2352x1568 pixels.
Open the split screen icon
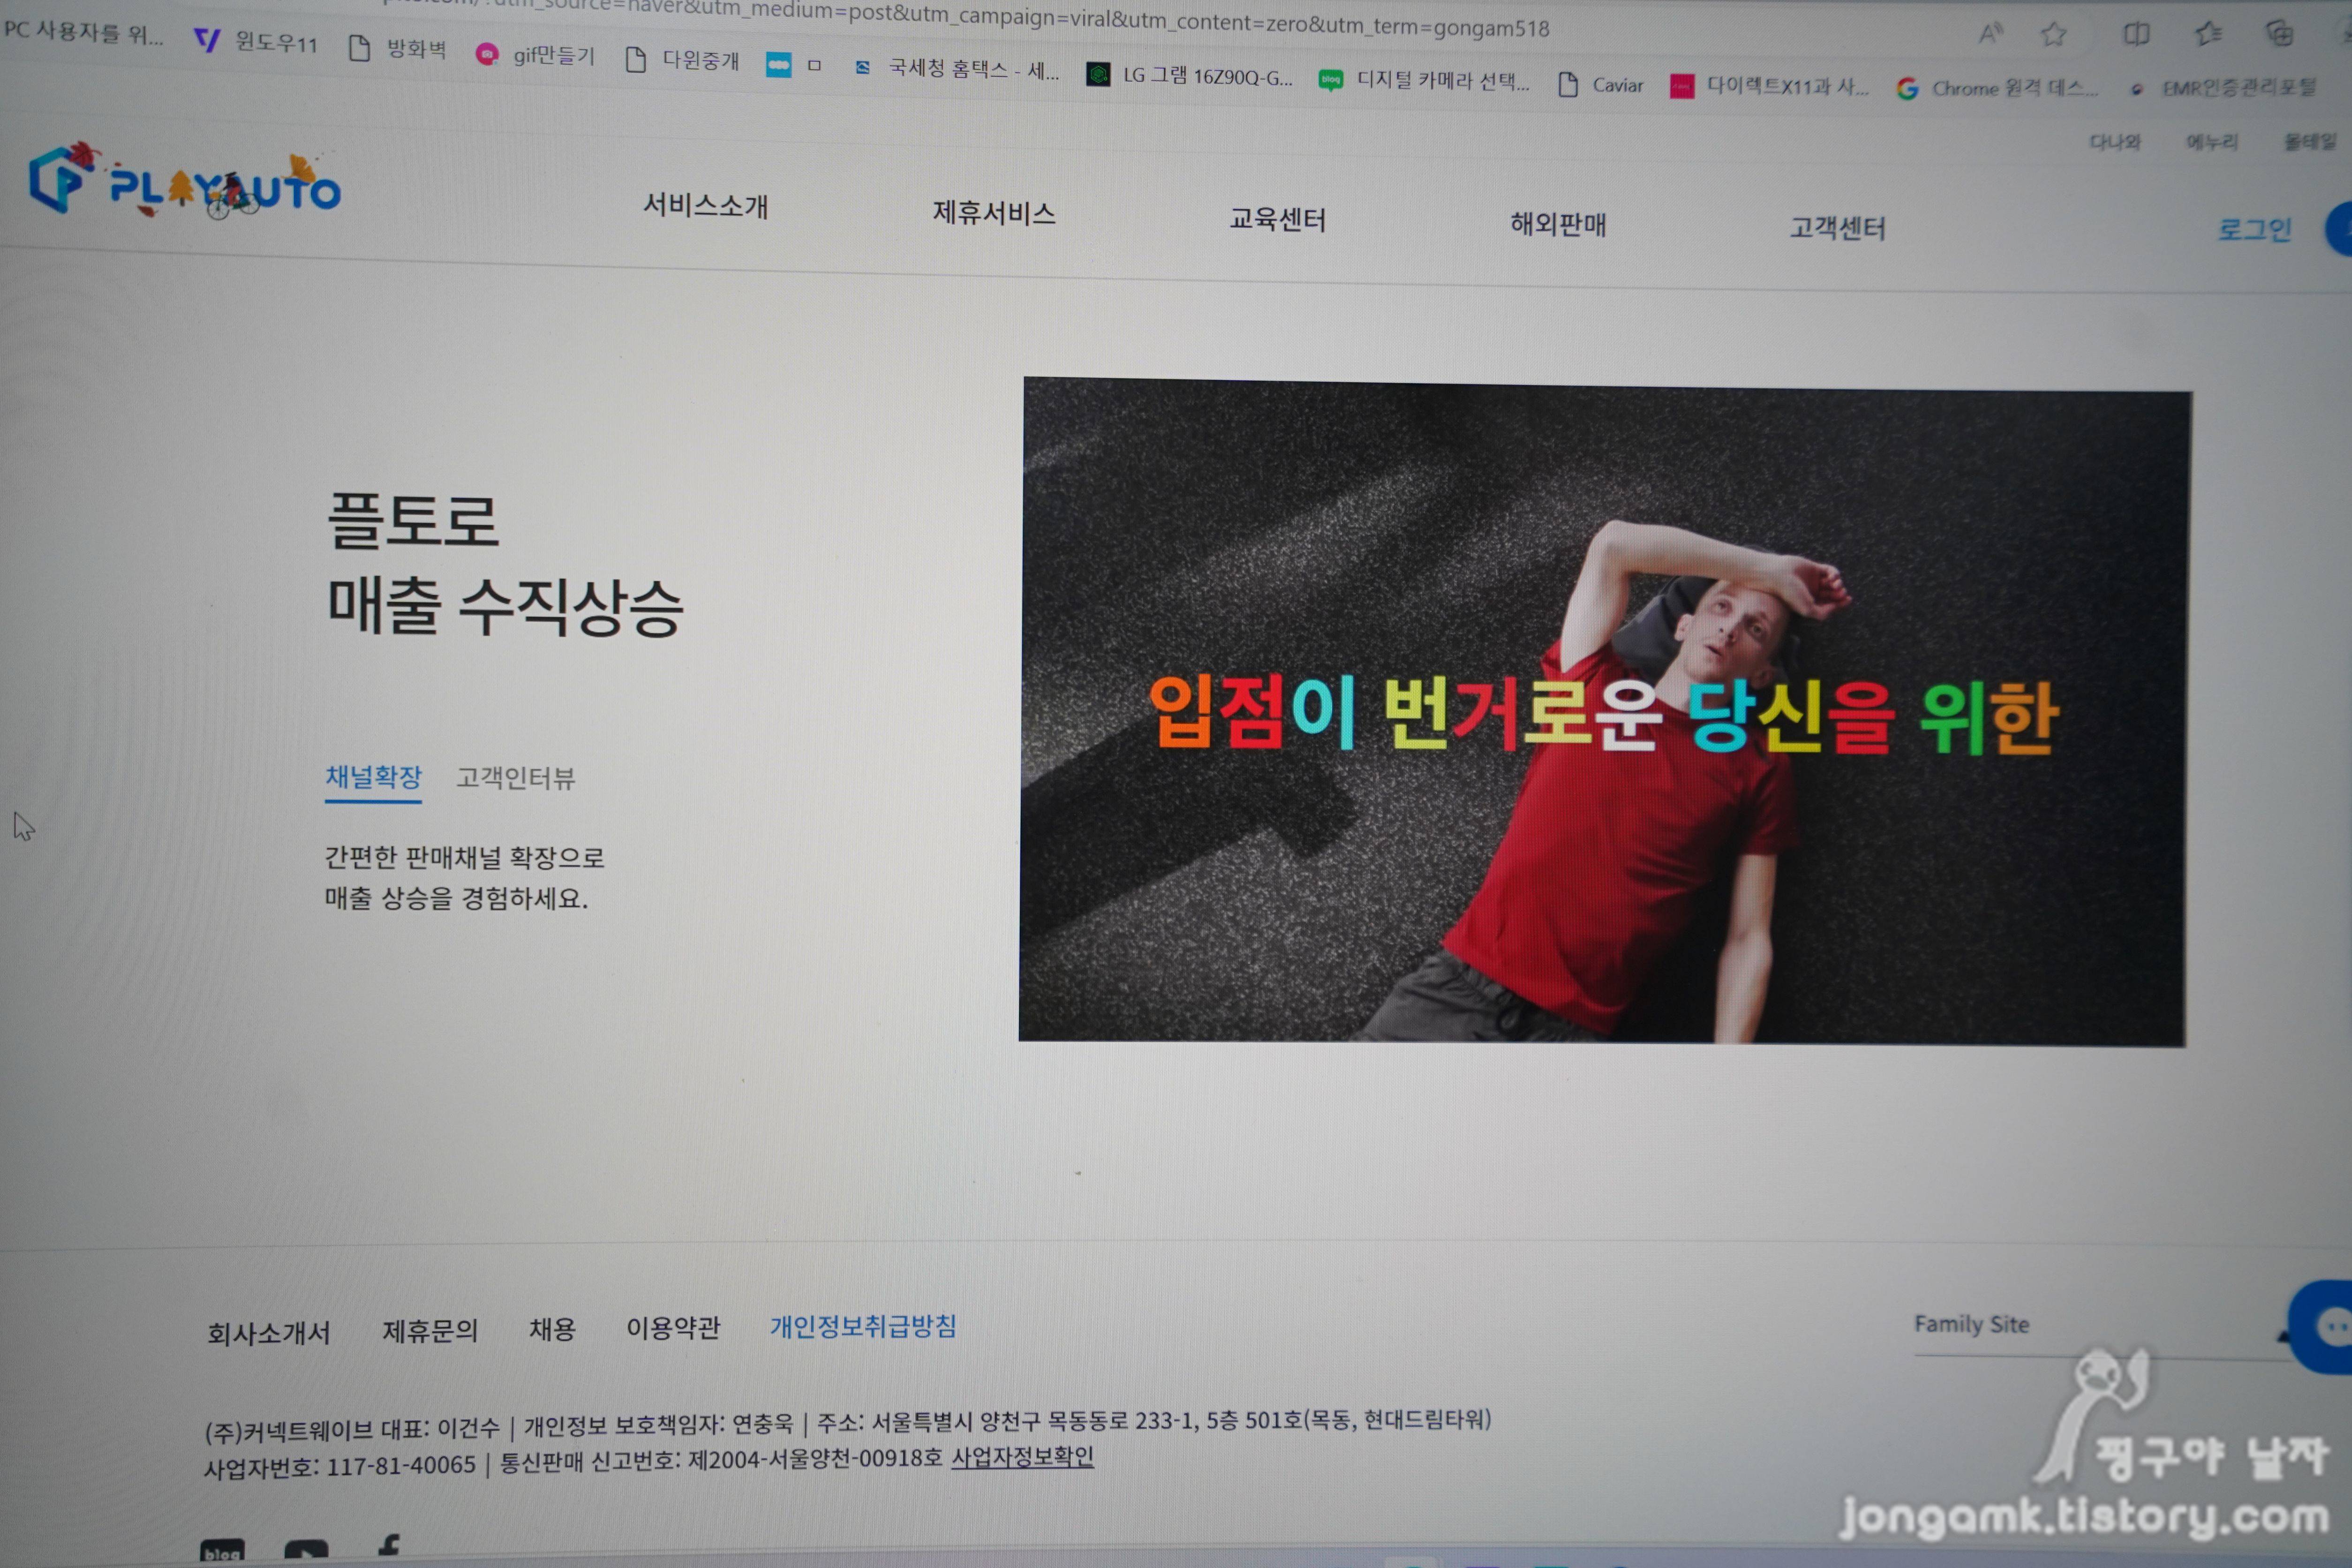[2136, 35]
